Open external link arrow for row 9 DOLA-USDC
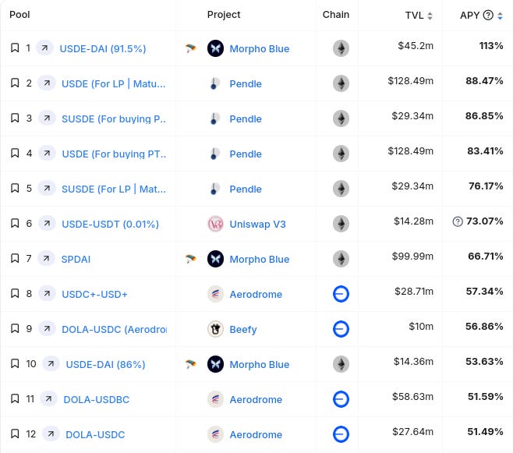This screenshot has width=513, height=453. (x=47, y=328)
